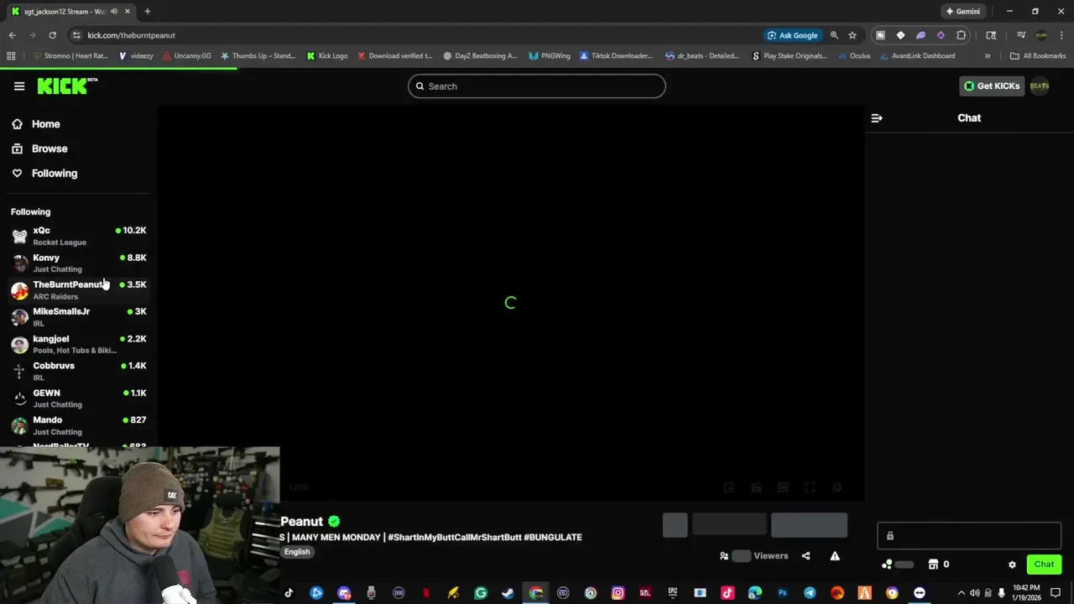Screen dimensions: 1074x604
Task: Open the Kick Logo bookmark
Action: [327, 56]
